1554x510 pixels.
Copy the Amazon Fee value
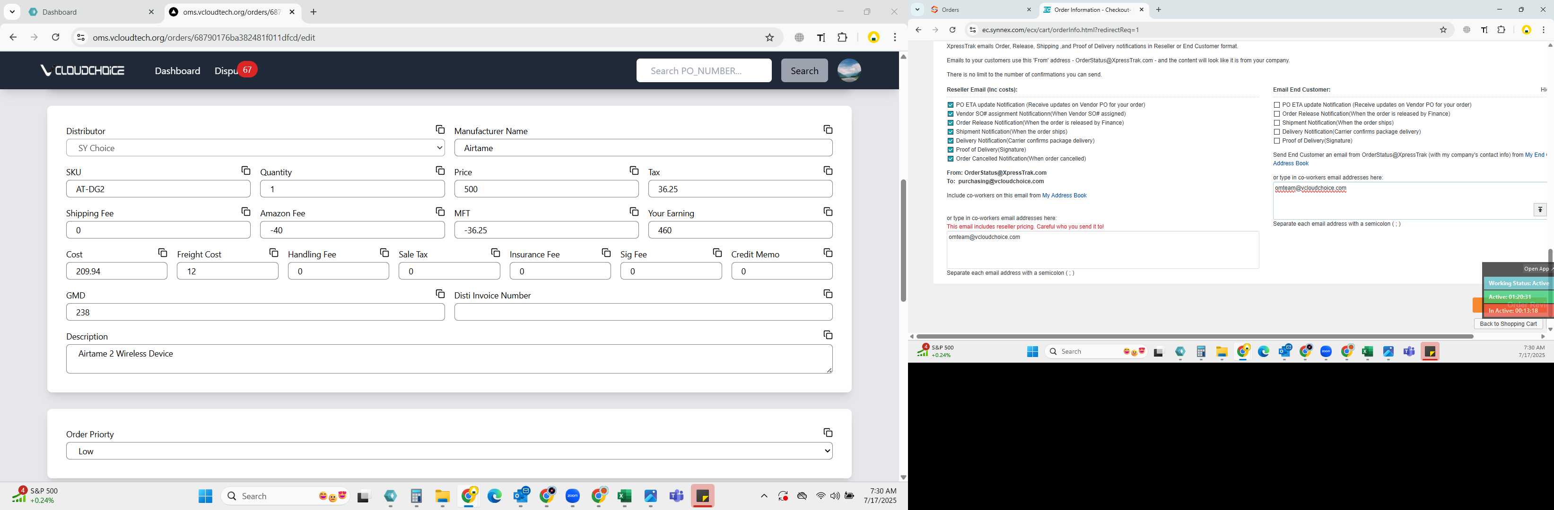(x=440, y=212)
